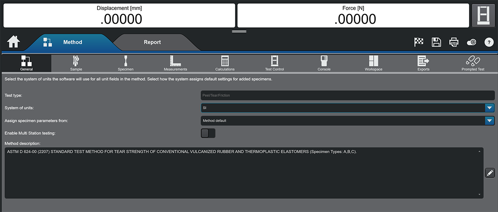Viewport: 498px width, 212px height.
Task: Click the Force [N] live display
Action: [x=354, y=16]
